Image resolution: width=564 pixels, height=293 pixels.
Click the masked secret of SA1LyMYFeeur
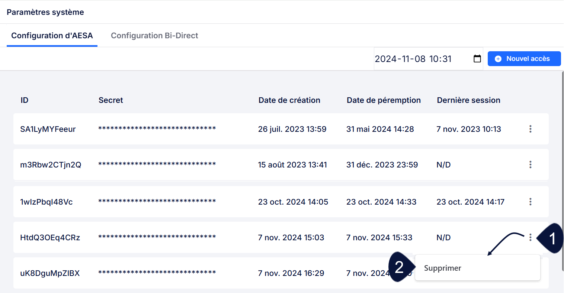(x=157, y=128)
